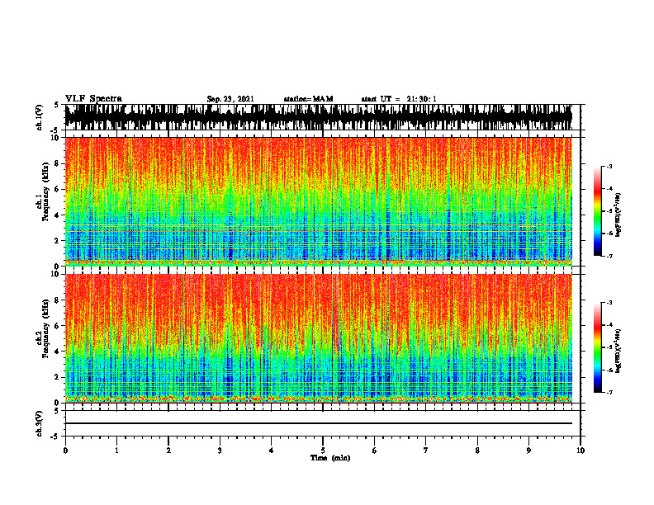This screenshot has width=654, height=505.
Task: Select the date text "Sep. 23, 2021"
Action: pos(230,99)
